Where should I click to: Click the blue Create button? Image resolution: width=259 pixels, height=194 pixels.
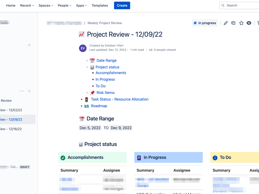(122, 5)
